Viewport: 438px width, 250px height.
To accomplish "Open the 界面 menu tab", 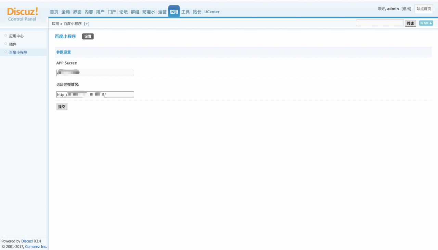I will click(x=77, y=12).
